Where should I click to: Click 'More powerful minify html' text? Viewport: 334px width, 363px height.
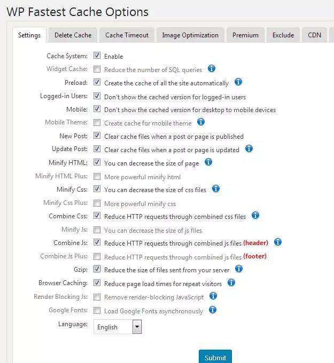pos(142,177)
